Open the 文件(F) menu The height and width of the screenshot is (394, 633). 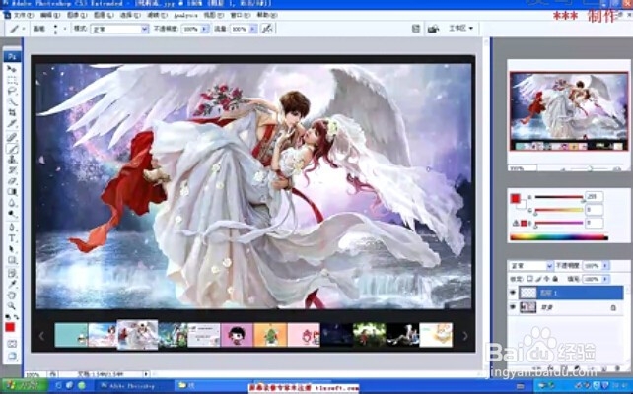coord(24,15)
